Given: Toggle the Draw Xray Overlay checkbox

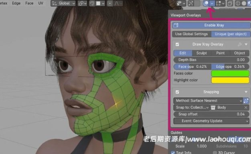Looking at the screenshot, I should coord(177,44).
